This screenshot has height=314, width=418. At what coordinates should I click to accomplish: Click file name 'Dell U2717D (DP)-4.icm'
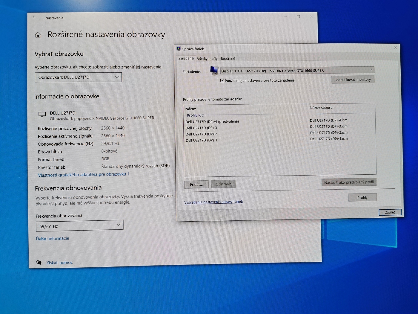click(328, 120)
